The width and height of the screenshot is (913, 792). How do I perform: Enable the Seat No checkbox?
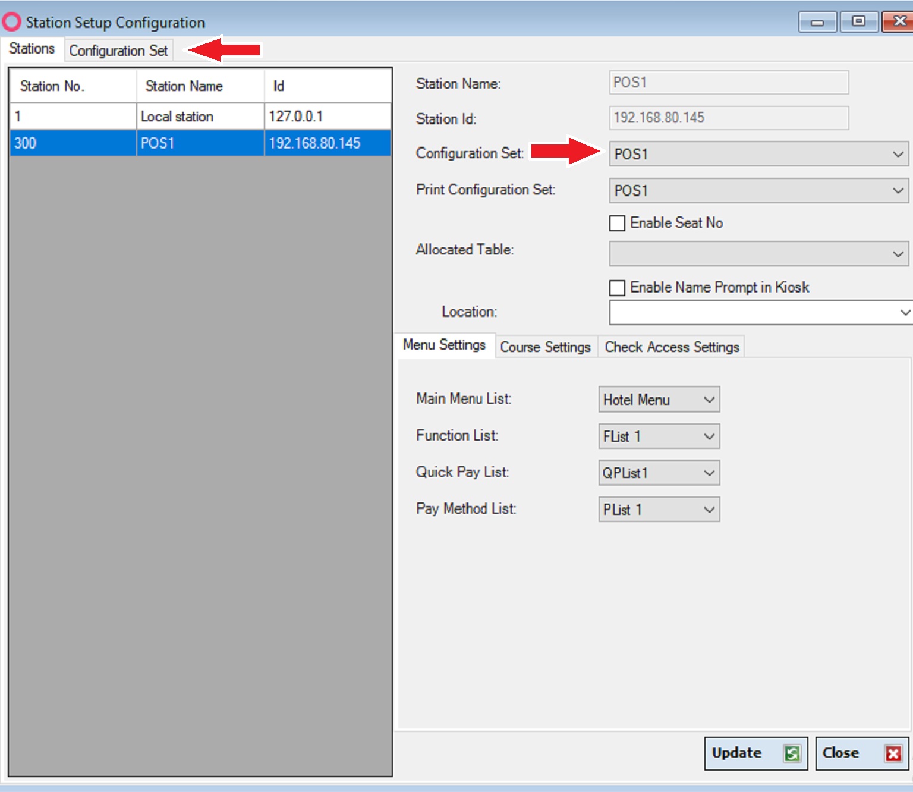click(x=616, y=223)
